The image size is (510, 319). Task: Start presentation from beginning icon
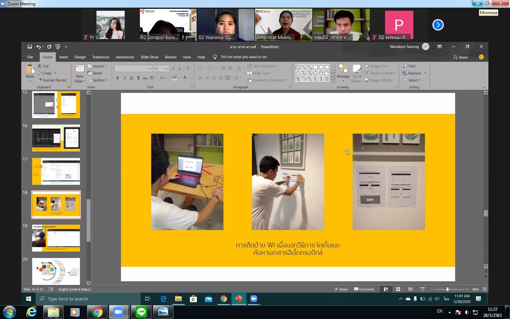pos(58,47)
